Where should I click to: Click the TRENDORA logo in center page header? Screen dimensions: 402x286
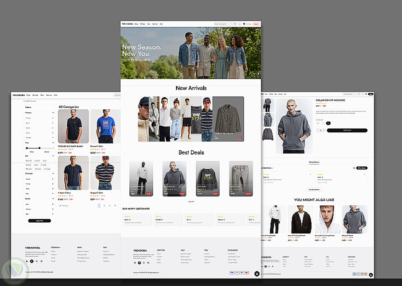[x=127, y=24]
